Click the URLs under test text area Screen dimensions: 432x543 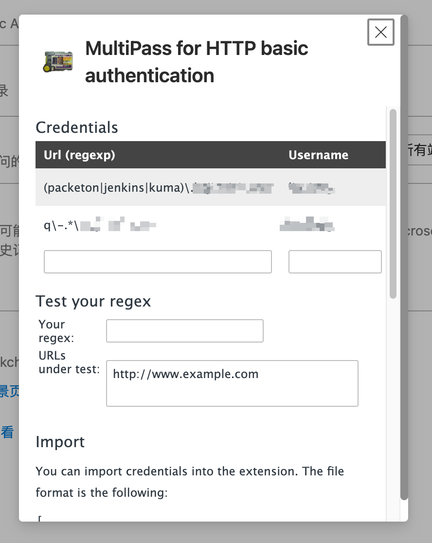coord(232,383)
